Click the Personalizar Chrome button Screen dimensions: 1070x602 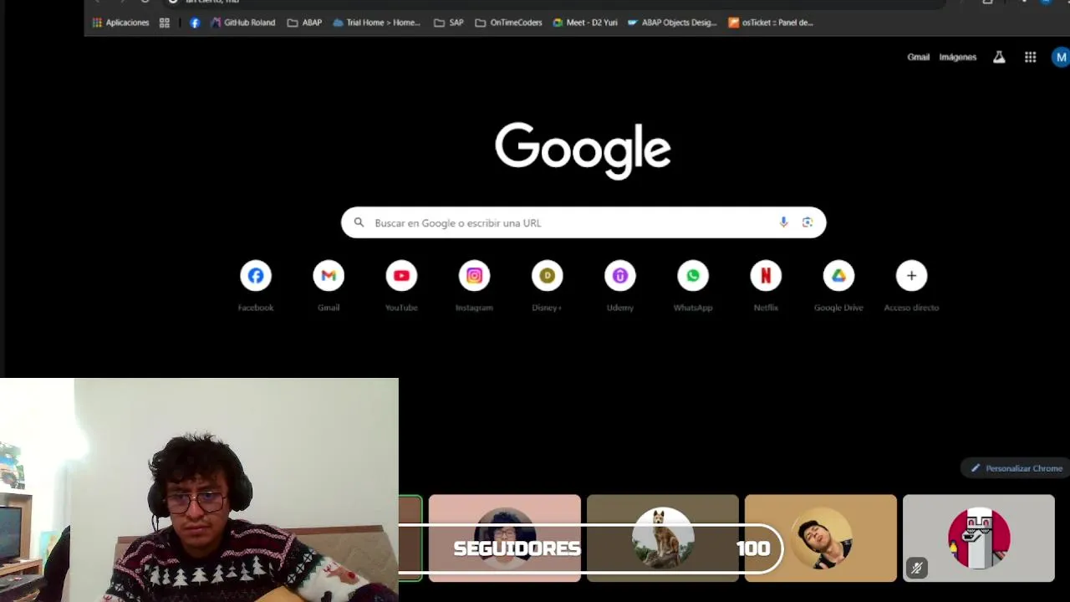click(1016, 468)
